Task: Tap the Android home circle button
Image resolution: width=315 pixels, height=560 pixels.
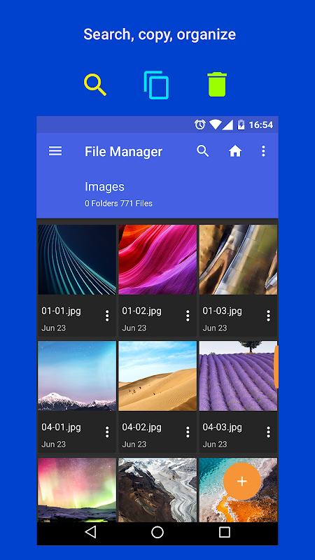Action: point(157,532)
